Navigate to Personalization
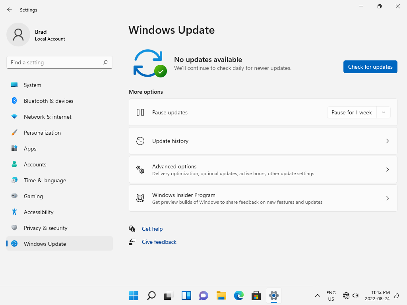The width and height of the screenshot is (407, 305). point(60,132)
